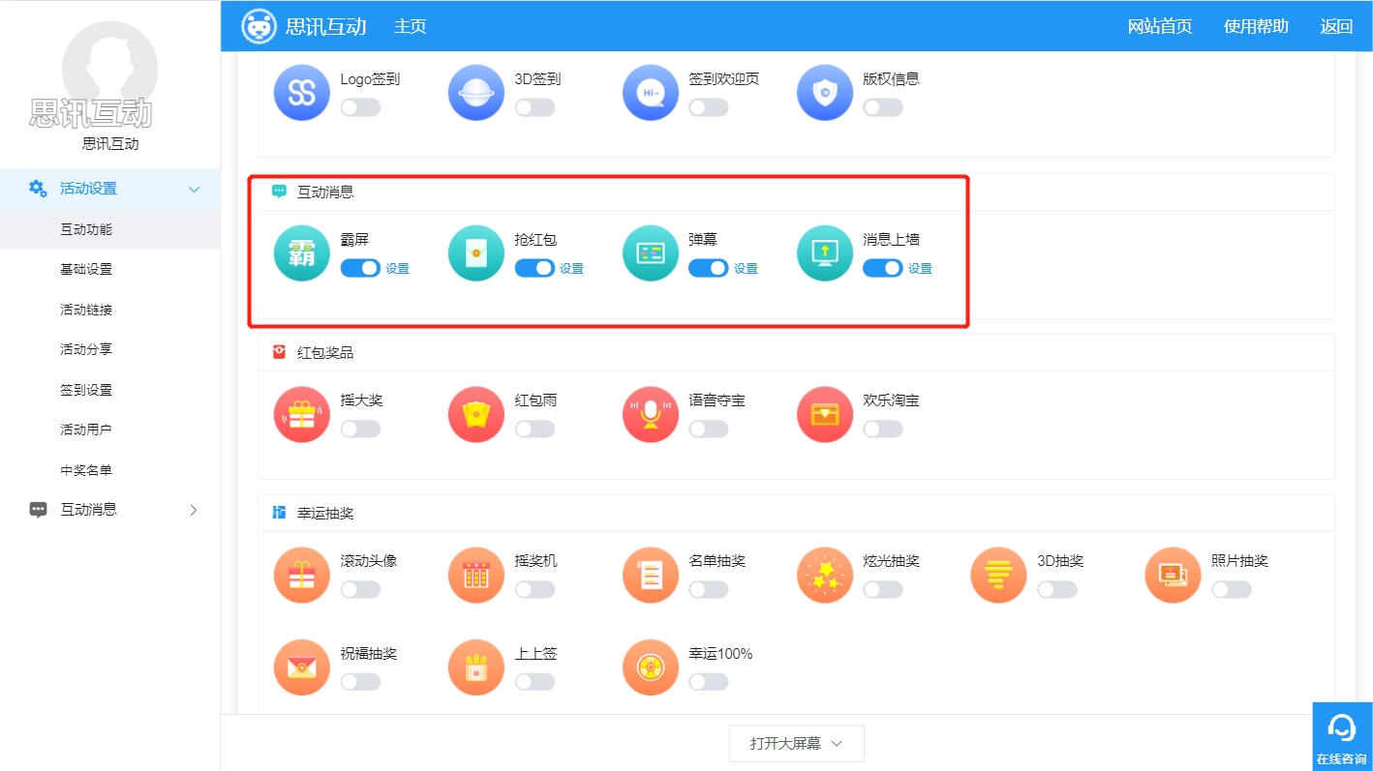Turn off the 弹幕 switch

click(709, 268)
